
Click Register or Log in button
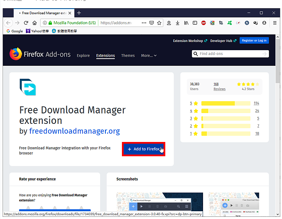coord(254,41)
